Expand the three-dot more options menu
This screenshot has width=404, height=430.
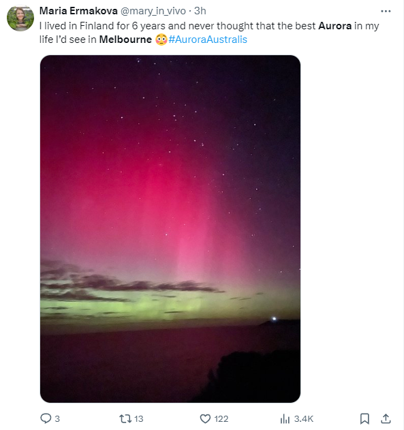coord(386,11)
